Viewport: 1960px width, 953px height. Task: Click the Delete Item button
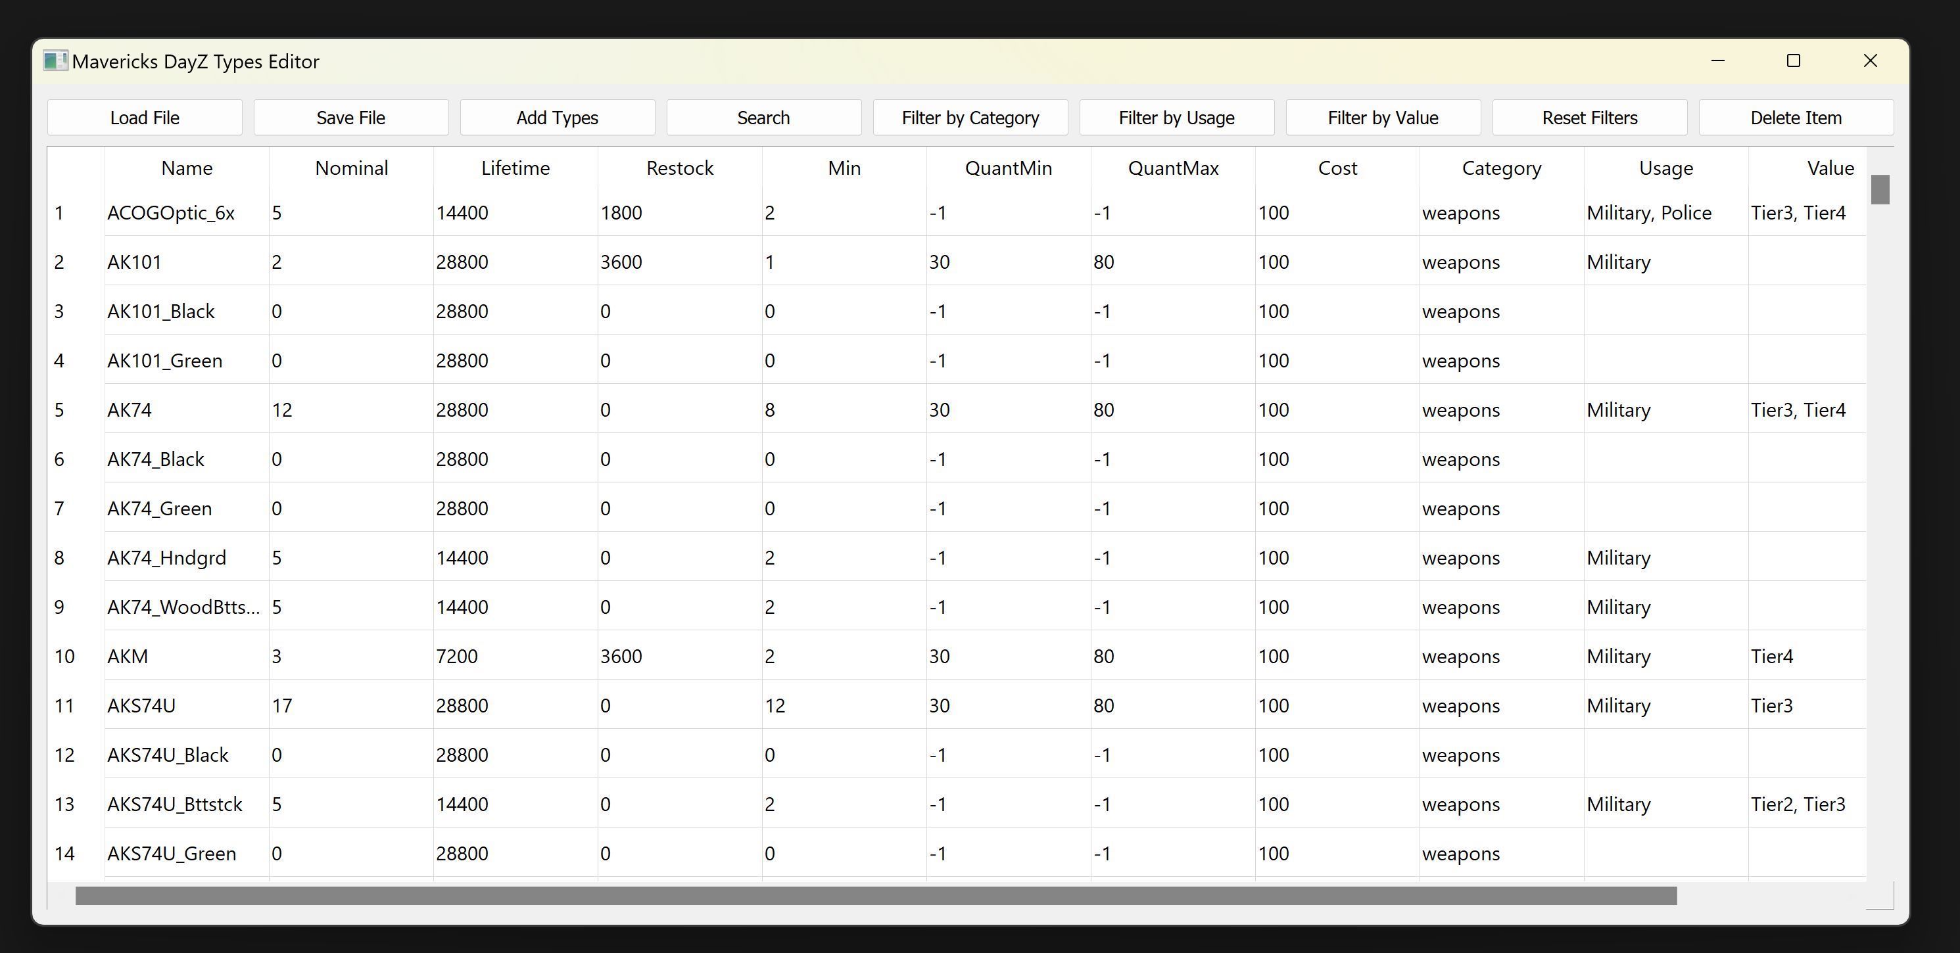point(1796,118)
